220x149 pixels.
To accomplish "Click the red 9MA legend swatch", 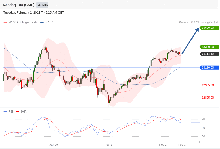I will (x=18, y=111).
